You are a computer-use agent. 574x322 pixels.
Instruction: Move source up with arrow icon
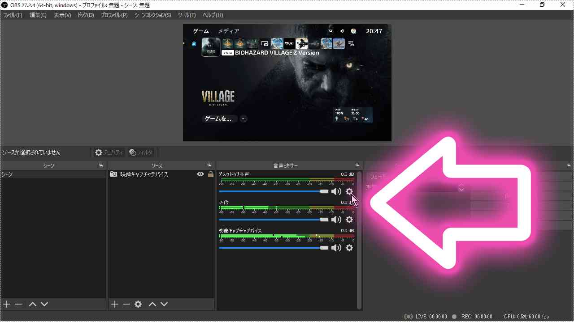point(152,304)
